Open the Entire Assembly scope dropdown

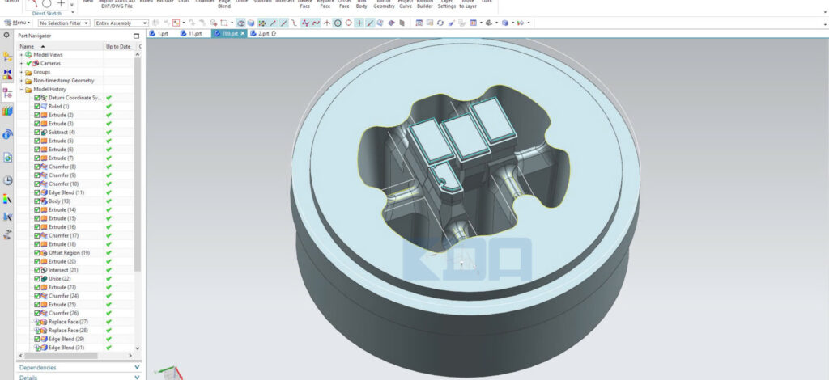(121, 23)
